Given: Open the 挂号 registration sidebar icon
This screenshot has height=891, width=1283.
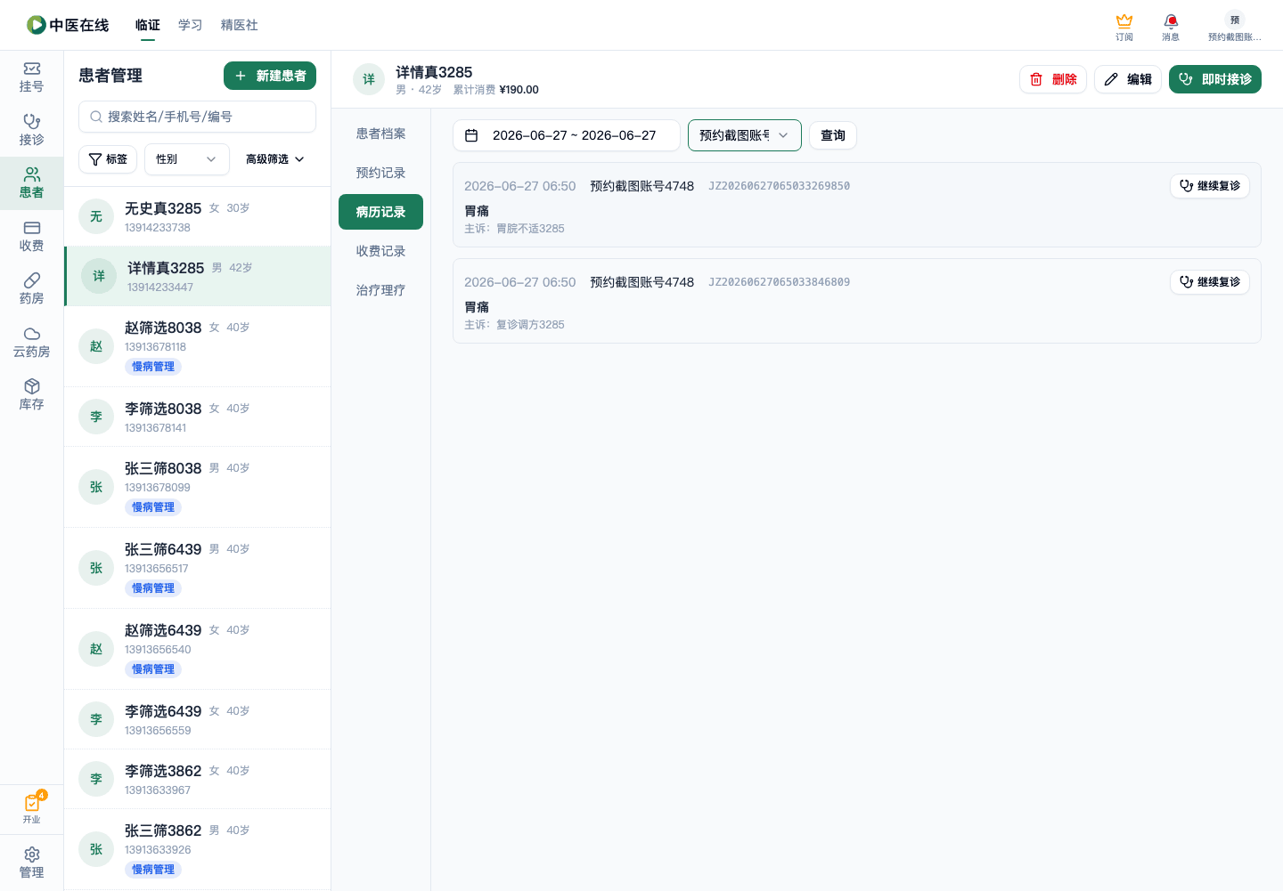Looking at the screenshot, I should point(31,77).
